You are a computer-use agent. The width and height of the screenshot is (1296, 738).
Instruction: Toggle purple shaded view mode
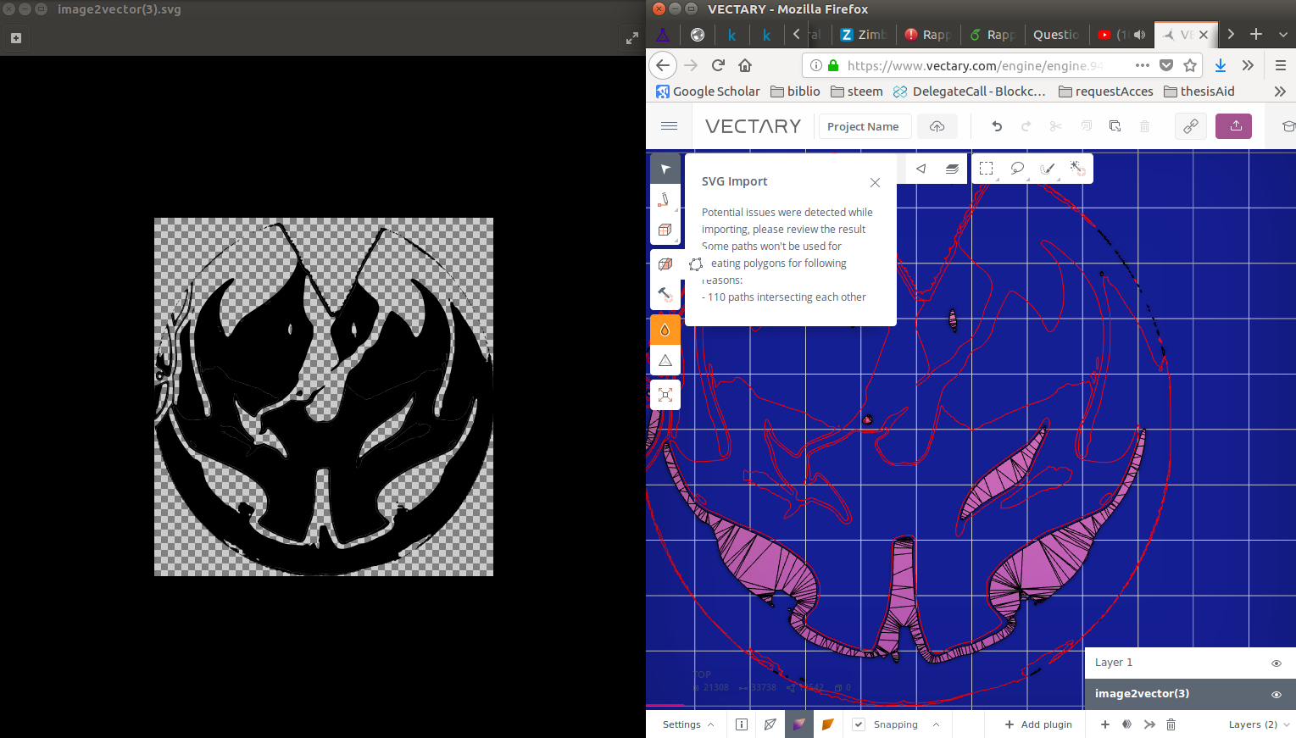coord(798,724)
